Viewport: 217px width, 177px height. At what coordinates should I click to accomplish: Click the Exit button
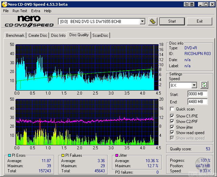pos(199,21)
